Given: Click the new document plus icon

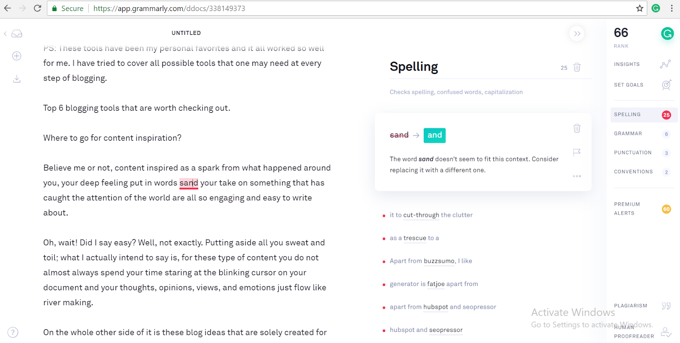Looking at the screenshot, I should click(x=17, y=56).
